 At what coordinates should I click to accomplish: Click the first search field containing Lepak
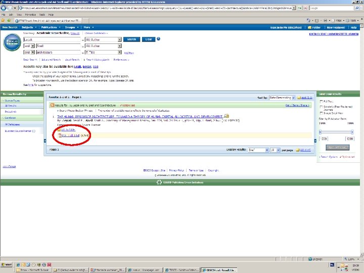52,40
